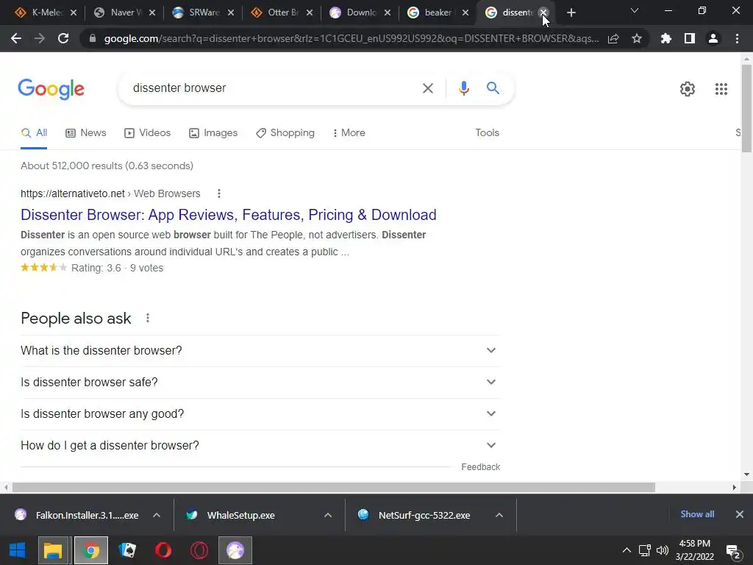This screenshot has height=565, width=753.
Task: Select the News results filter
Action: click(85, 133)
